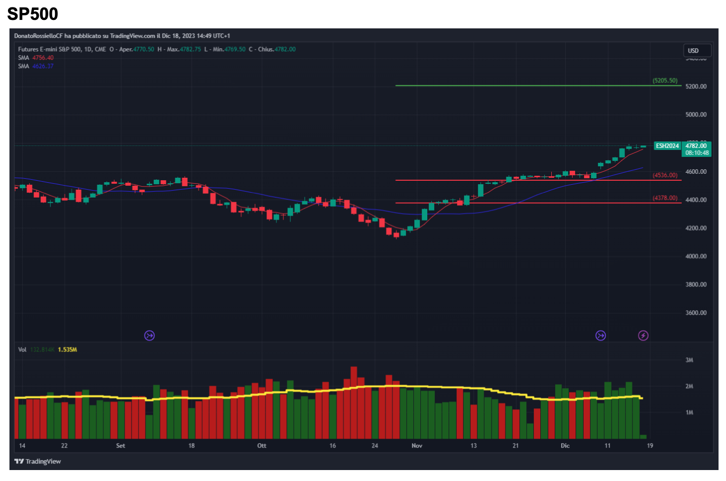Click the Ott month label on time axis

click(262, 446)
